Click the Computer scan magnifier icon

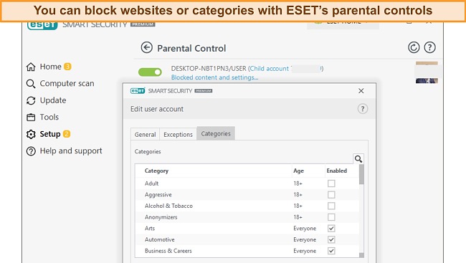point(31,84)
